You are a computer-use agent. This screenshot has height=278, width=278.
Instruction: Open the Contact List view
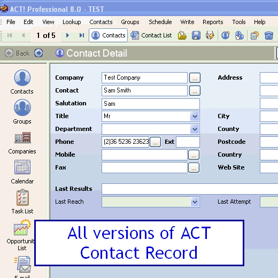151,35
